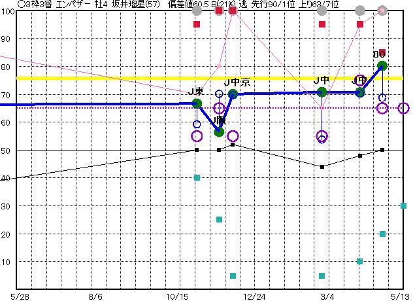Select the teal square at 40 level

(197, 177)
